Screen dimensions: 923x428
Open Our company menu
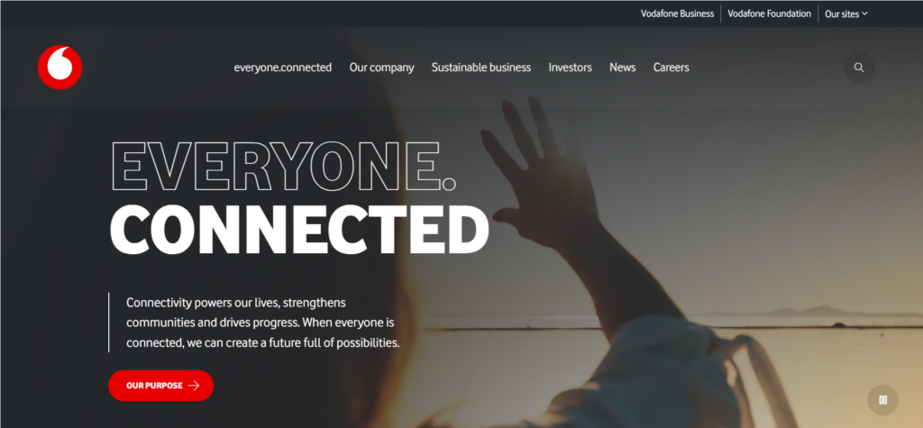pos(381,67)
